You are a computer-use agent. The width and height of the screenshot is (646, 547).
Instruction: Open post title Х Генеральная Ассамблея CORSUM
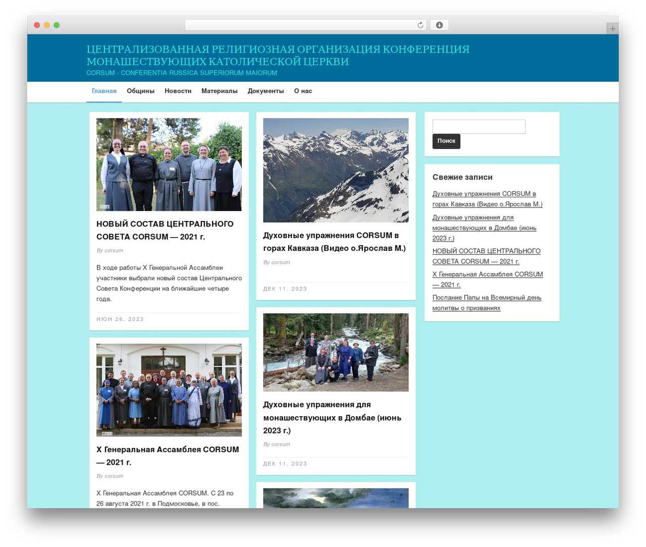click(168, 456)
